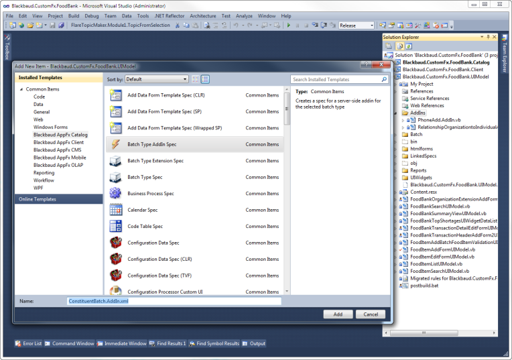This screenshot has height=360, width=512.
Task: Open the Command Window tab
Action: pos(70,343)
